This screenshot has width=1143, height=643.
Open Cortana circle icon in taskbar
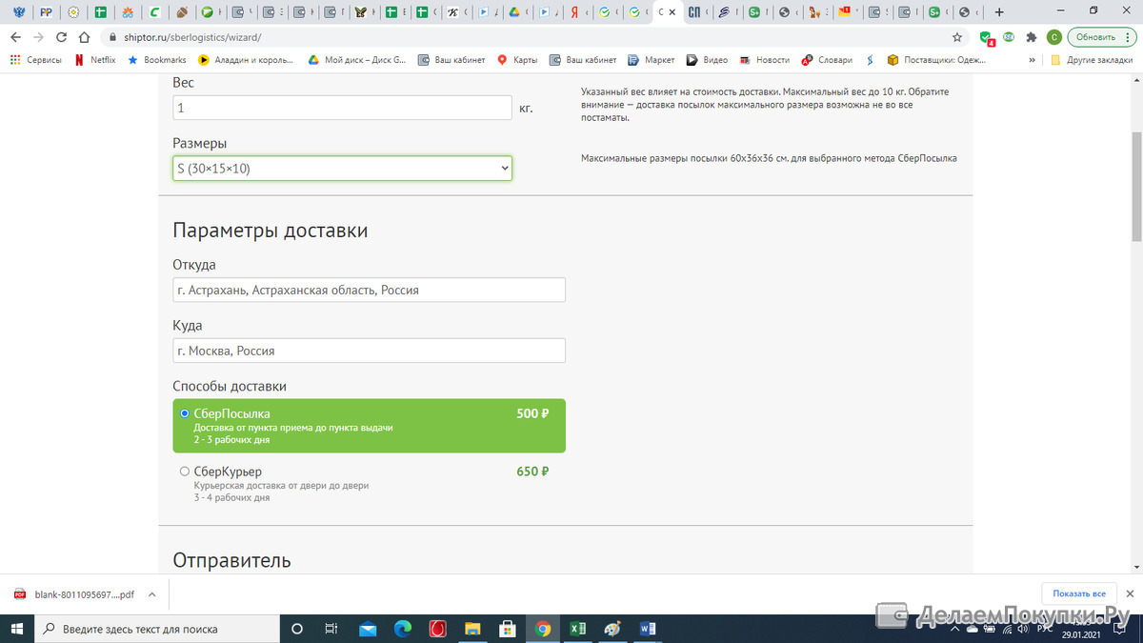pyautogui.click(x=296, y=629)
